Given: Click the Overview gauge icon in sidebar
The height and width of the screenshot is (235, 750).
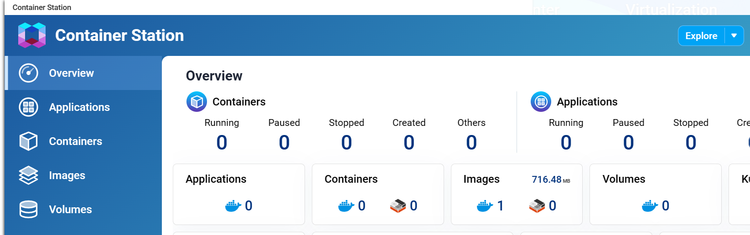Looking at the screenshot, I should (x=28, y=73).
